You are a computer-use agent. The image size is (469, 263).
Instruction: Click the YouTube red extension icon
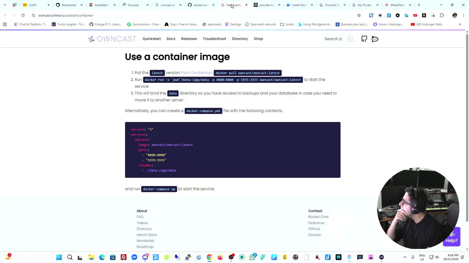pyautogui.click(x=415, y=15)
